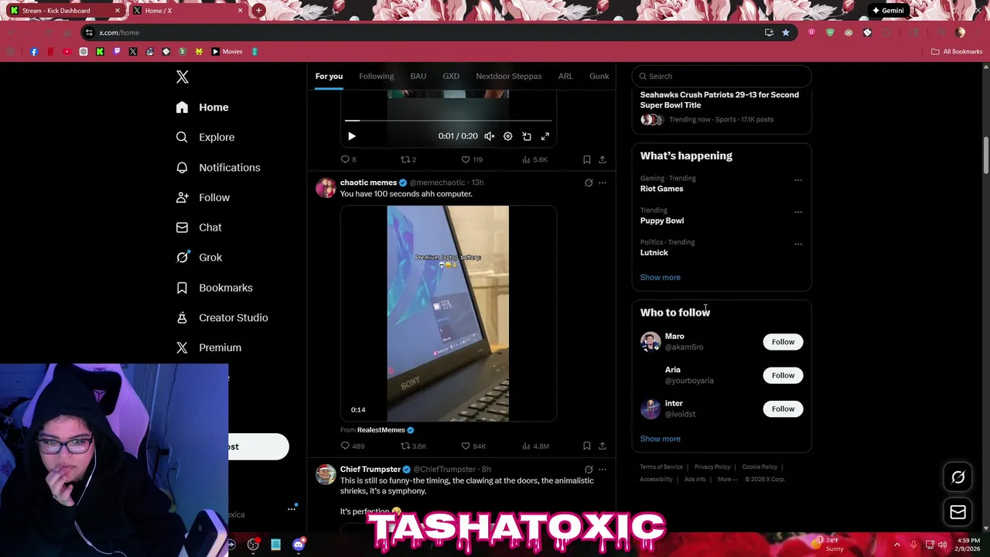Like the post with 119 likes
Screen dimensions: 990x557
472,159
